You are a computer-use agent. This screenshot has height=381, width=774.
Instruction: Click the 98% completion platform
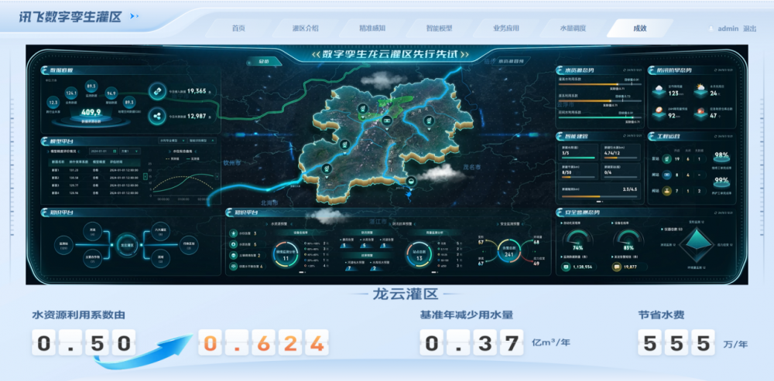721,157
